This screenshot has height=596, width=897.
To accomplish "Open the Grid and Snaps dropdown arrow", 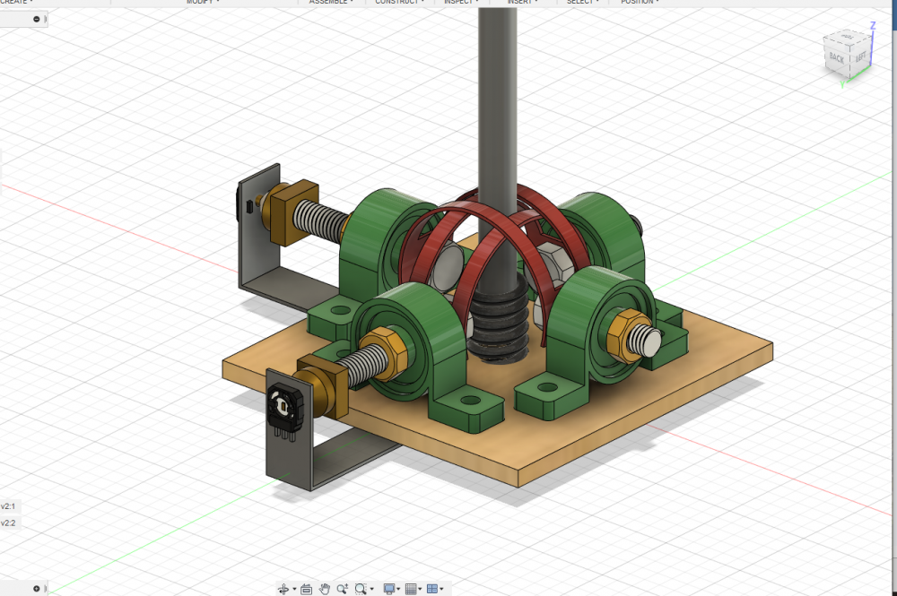I will 421,590.
